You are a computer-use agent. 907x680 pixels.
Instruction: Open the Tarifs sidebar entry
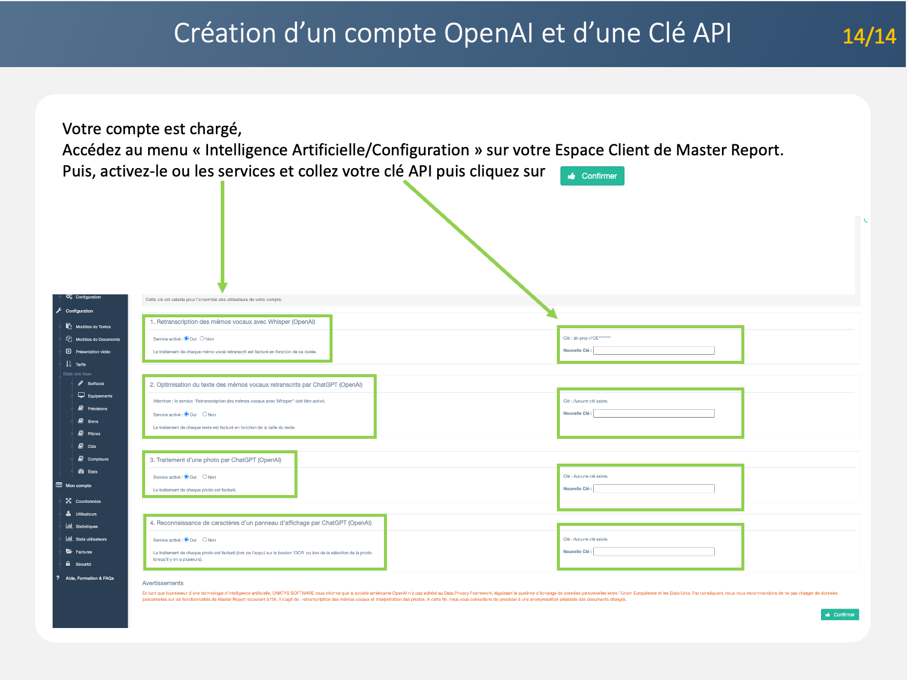coord(80,364)
